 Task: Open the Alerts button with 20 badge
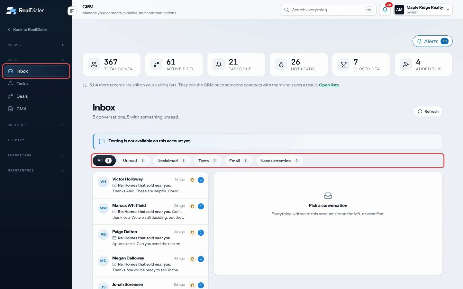pyautogui.click(x=432, y=41)
